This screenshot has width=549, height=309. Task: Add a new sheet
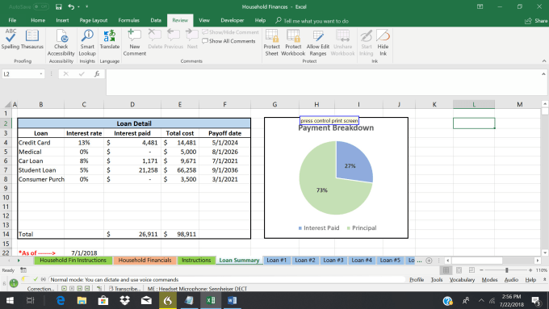429,261
